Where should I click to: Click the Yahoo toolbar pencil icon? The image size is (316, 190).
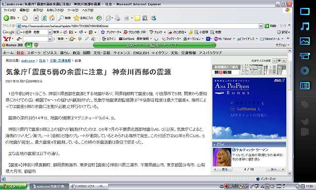point(19,39)
